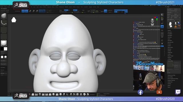This screenshot has width=183, height=102.
Task: Activate the Scale mode icon
Action: point(33,11)
